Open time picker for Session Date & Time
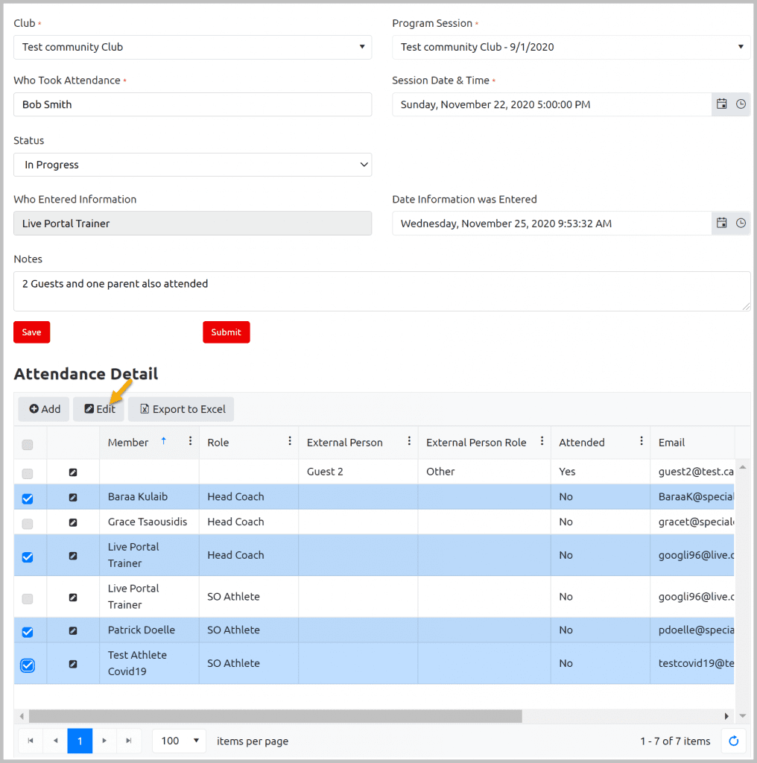 pos(741,104)
